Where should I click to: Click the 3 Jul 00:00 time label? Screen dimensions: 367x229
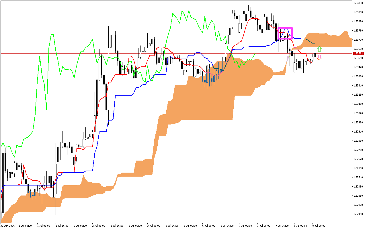[x=135, y=226]
